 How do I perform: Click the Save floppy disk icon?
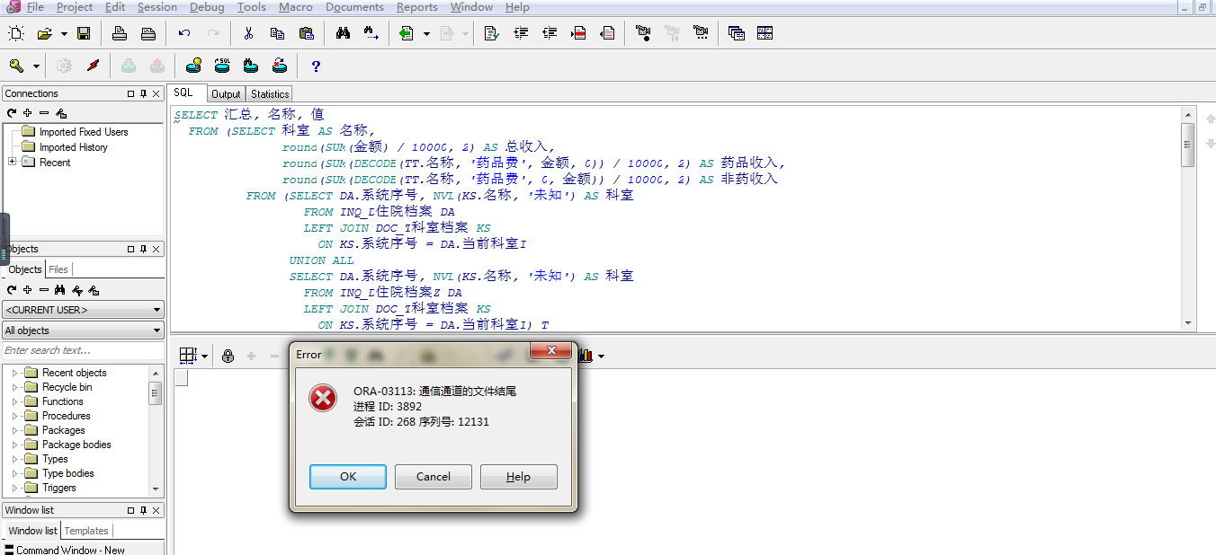tap(84, 34)
